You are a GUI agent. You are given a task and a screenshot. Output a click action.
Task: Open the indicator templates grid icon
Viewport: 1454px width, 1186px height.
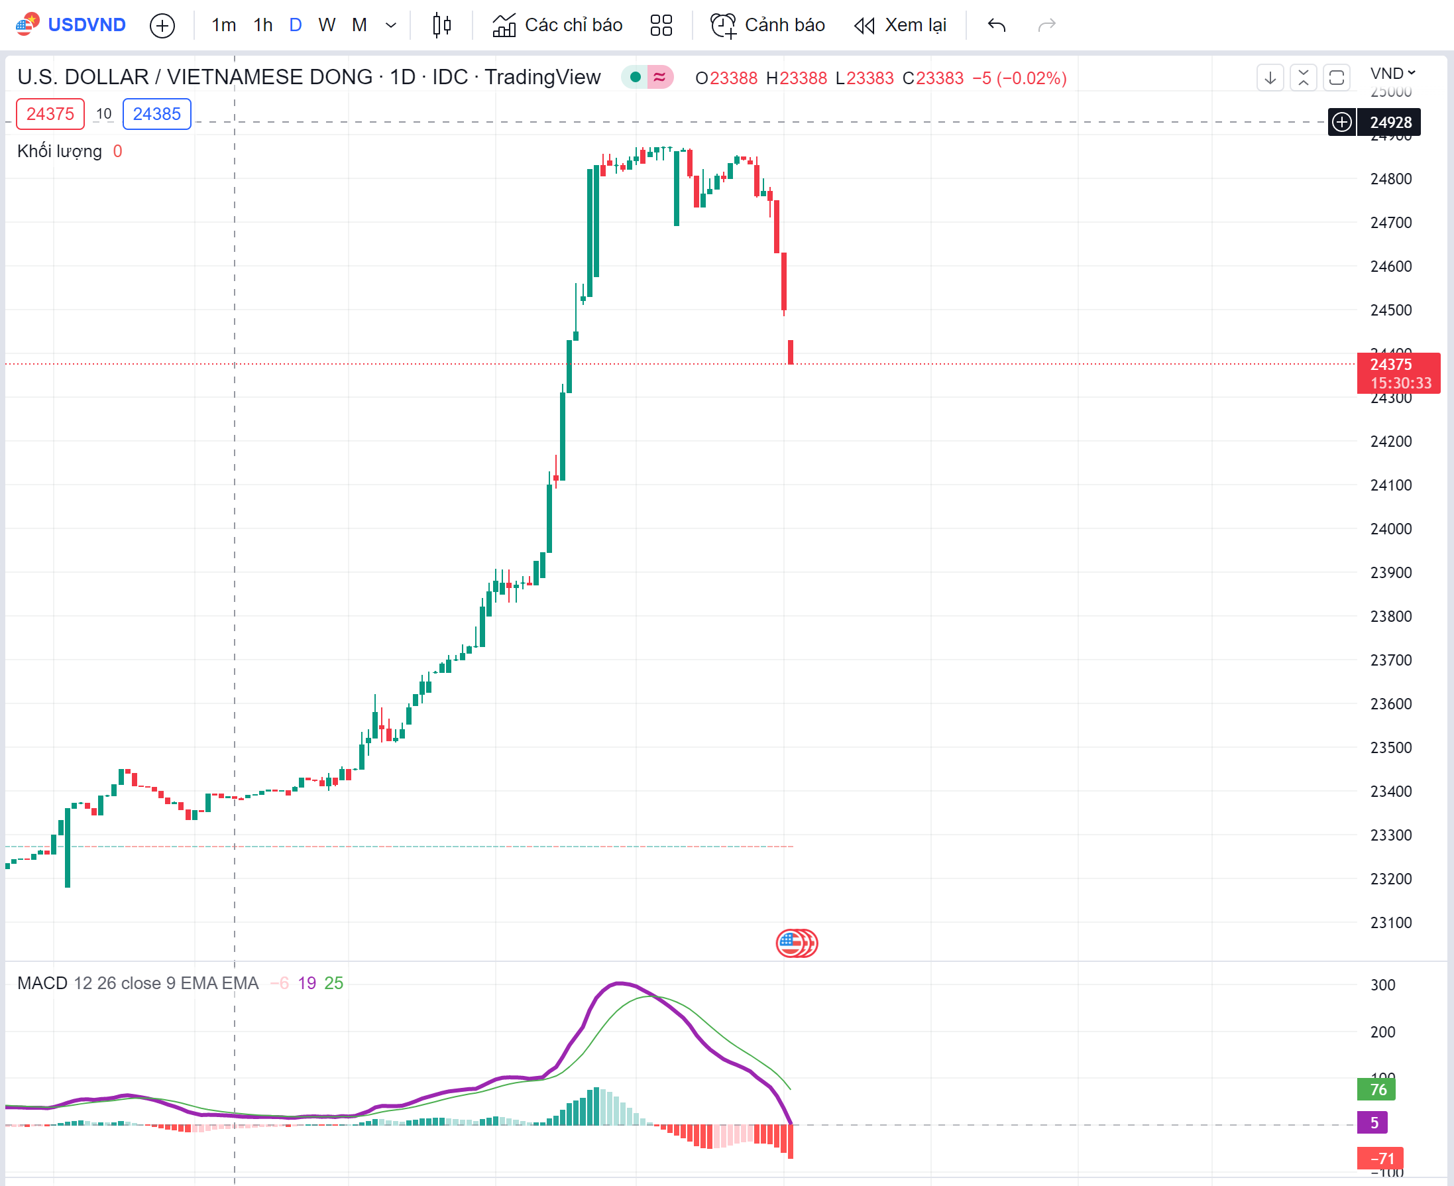661,26
